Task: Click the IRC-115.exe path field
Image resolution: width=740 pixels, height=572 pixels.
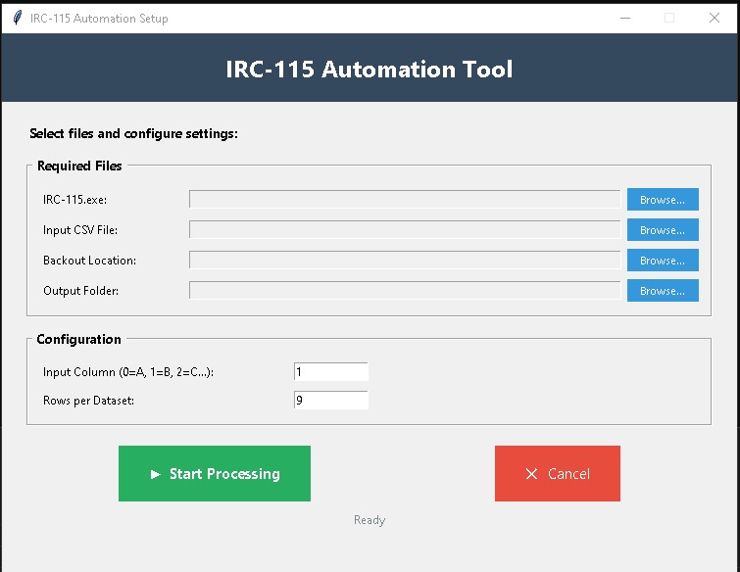Action: point(404,200)
